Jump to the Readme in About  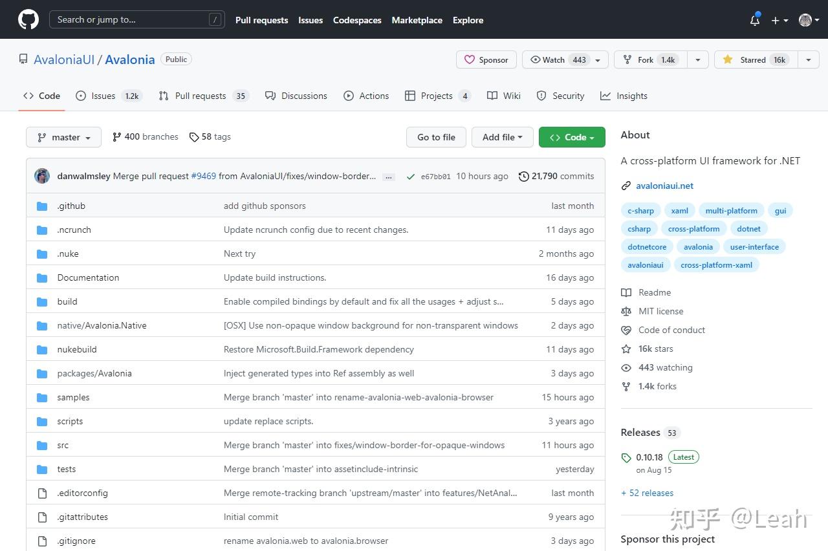pos(647,292)
